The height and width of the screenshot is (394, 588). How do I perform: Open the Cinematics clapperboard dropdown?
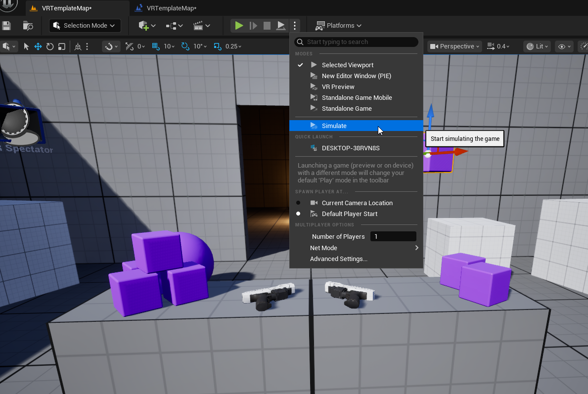201,26
